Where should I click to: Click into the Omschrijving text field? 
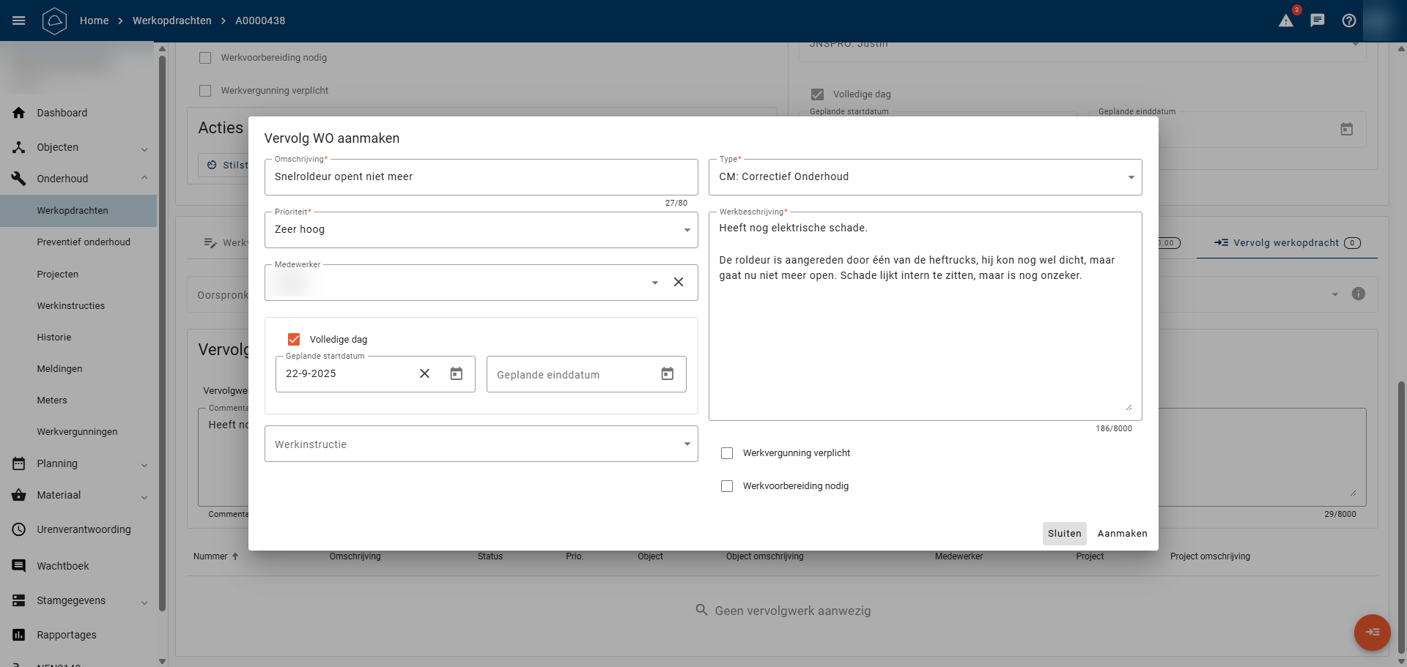[x=481, y=177]
